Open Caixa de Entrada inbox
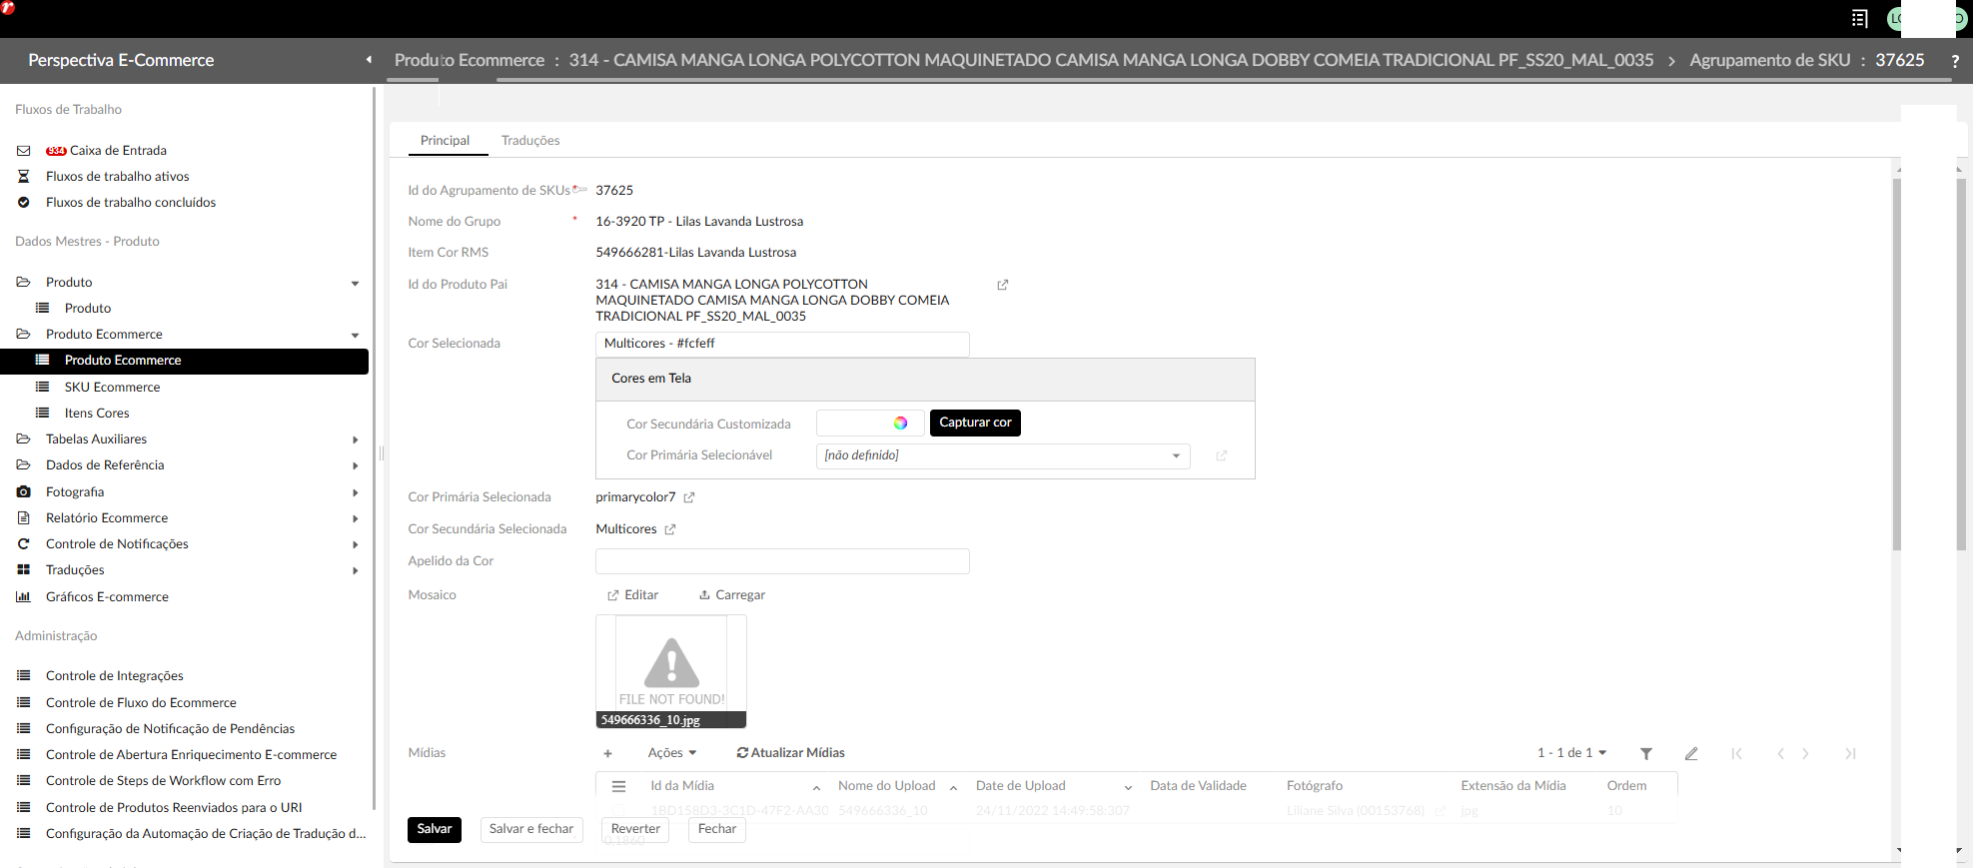The height and width of the screenshot is (868, 1973). 117,151
